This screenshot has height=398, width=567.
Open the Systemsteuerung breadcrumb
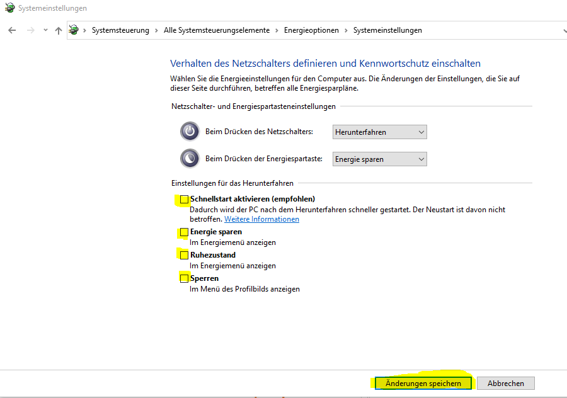120,30
